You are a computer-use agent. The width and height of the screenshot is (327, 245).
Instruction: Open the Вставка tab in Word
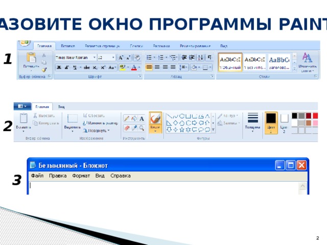[68, 46]
